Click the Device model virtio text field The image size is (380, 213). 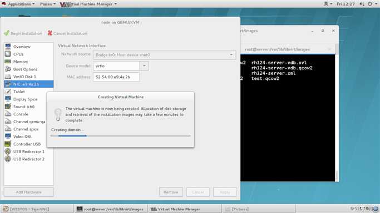(116, 65)
